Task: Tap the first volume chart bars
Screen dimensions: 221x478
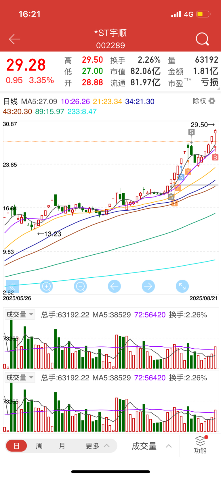Action: pos(110,344)
